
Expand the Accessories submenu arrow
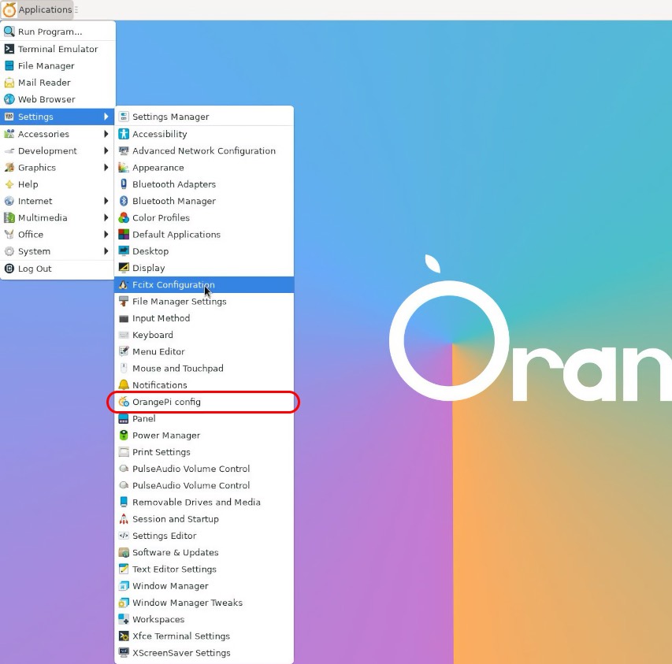pyautogui.click(x=106, y=134)
